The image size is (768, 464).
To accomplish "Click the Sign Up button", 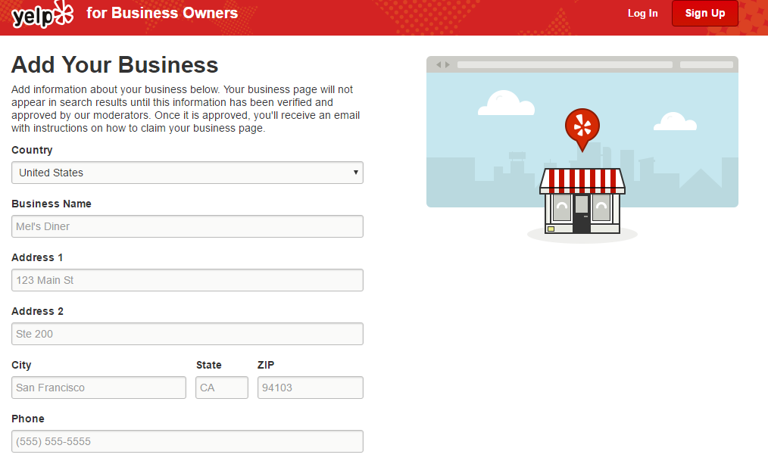I will (x=705, y=13).
